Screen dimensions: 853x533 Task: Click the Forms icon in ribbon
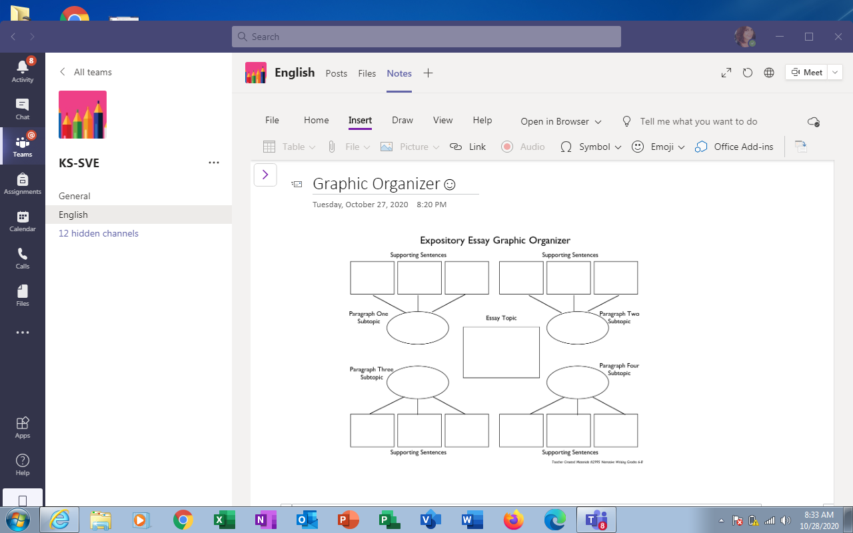tap(801, 147)
